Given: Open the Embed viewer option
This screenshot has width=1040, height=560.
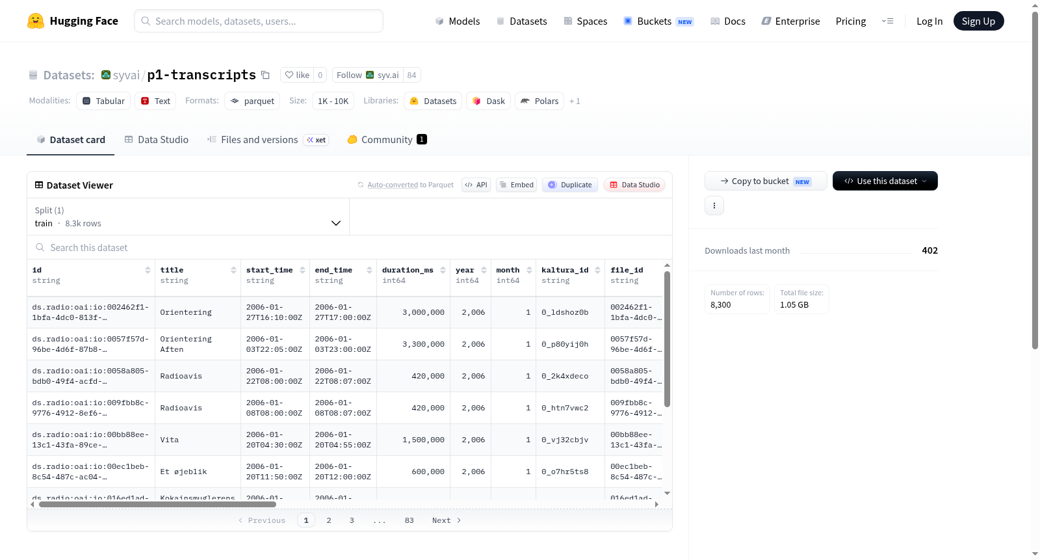Looking at the screenshot, I should point(516,185).
